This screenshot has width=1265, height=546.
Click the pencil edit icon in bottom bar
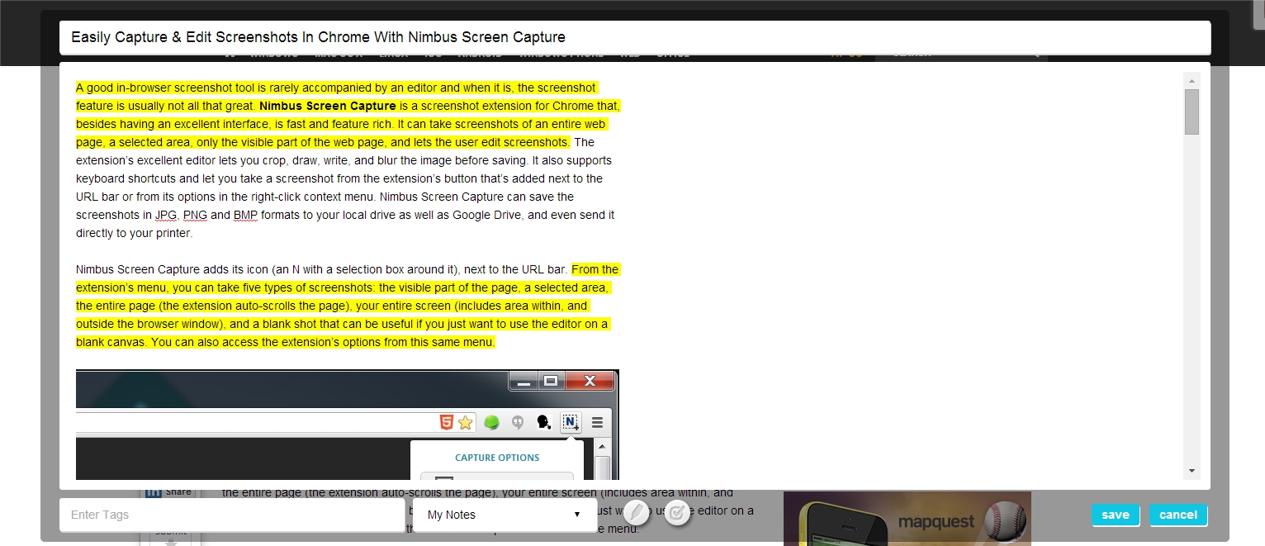[x=635, y=513]
